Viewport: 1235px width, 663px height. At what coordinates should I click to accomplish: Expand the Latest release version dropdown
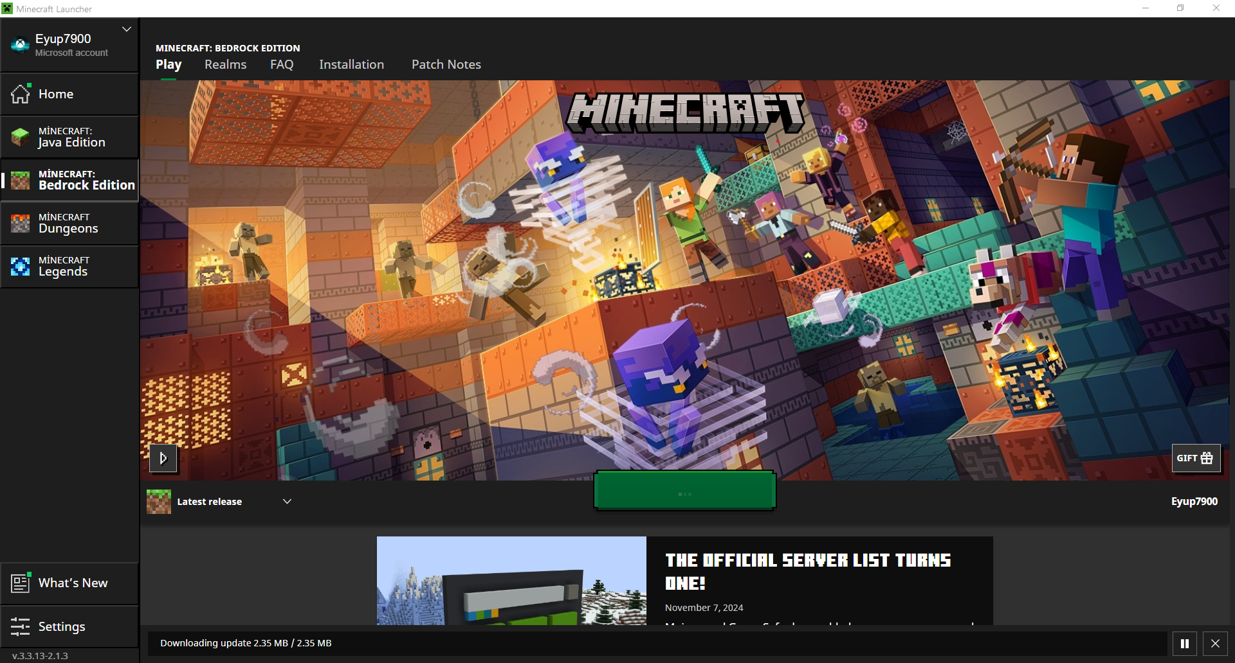[287, 501]
